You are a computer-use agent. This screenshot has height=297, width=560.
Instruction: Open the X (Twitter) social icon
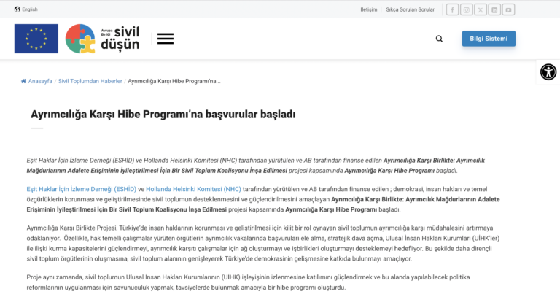[481, 9]
